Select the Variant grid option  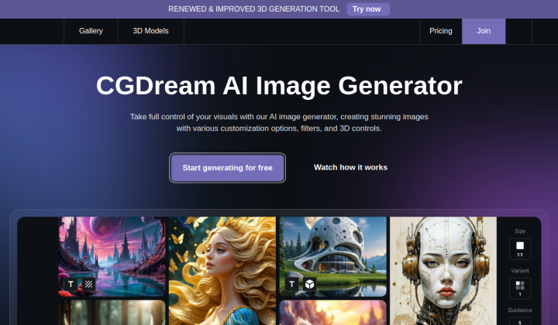pyautogui.click(x=520, y=289)
